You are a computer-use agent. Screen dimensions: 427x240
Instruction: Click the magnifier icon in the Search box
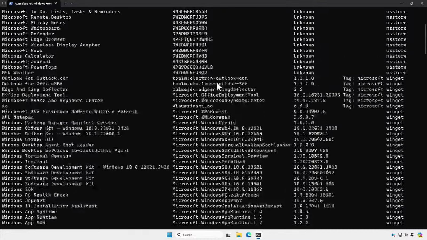point(179,235)
